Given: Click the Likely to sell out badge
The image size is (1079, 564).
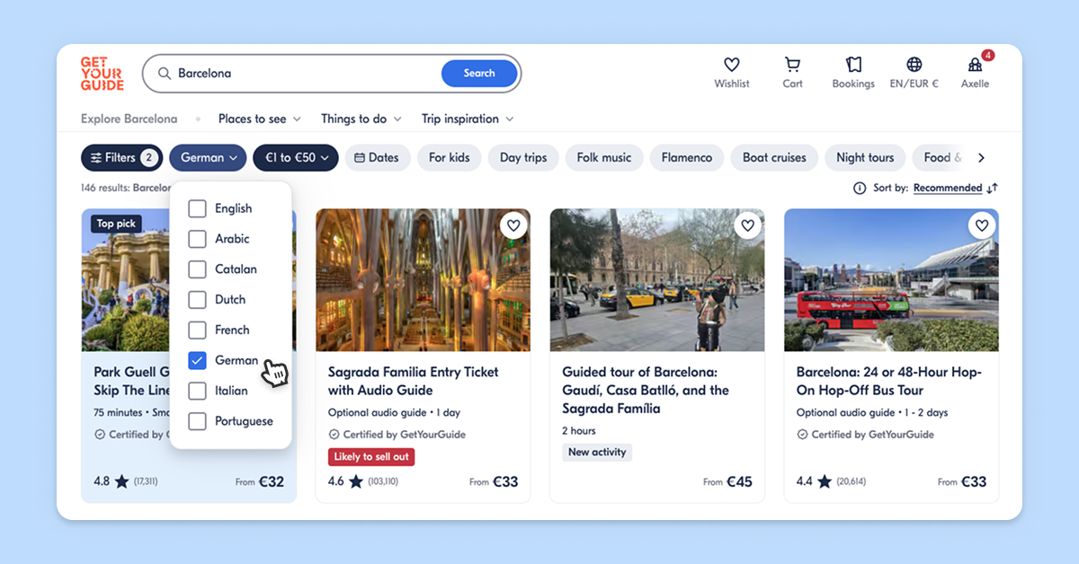Looking at the screenshot, I should pos(371,457).
